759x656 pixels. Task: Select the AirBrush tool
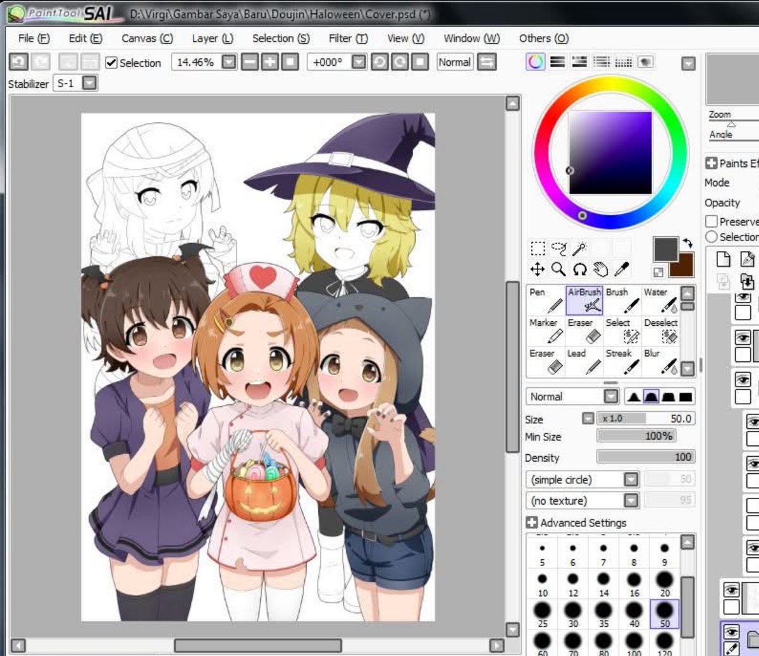(x=584, y=300)
